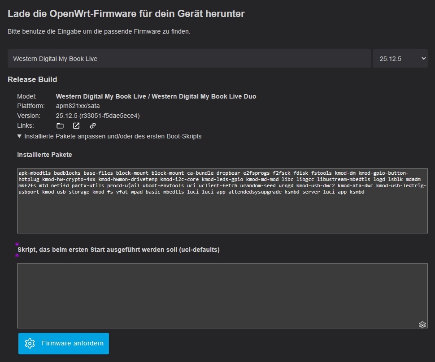The height and width of the screenshot is (362, 435).
Task: Click the gear icon in the script textarea
Action: click(422, 324)
